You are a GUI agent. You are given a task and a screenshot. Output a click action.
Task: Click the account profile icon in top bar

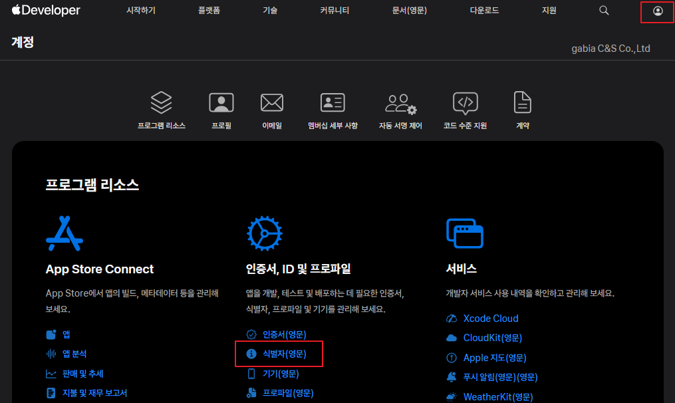tap(658, 11)
